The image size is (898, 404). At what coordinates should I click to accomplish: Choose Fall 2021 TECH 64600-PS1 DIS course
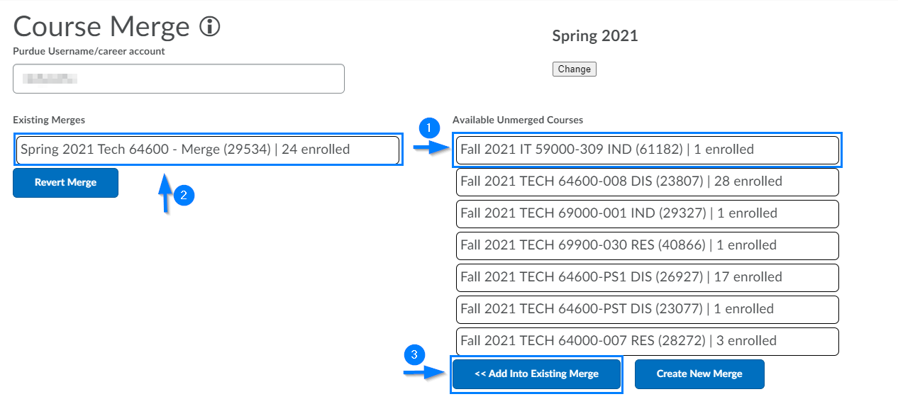point(647,277)
